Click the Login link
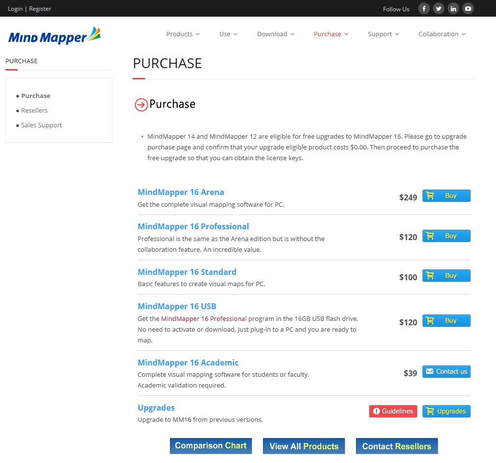This screenshot has height=463, width=496. click(15, 8)
